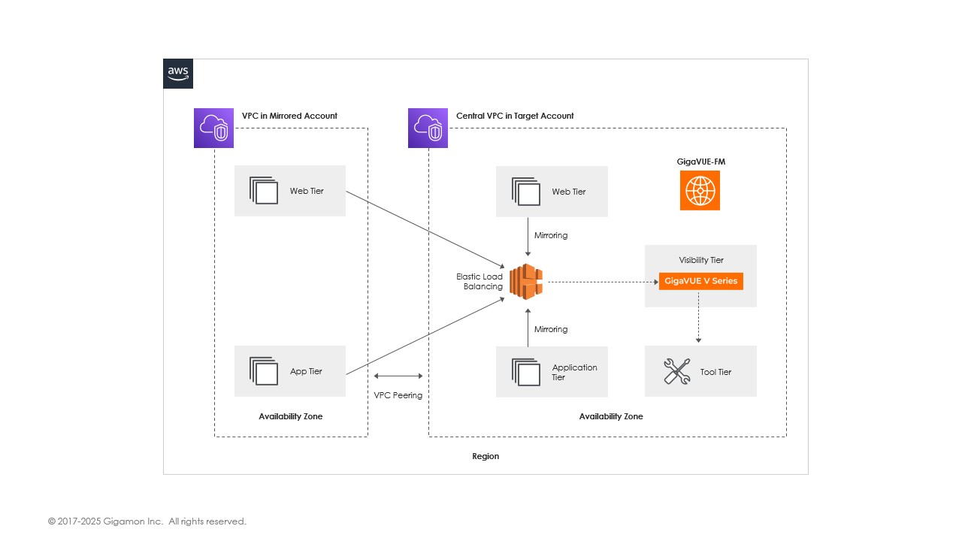Viewport: 962px width, 541px height.
Task: Select the Region label at the bottom
Action: [x=486, y=456]
